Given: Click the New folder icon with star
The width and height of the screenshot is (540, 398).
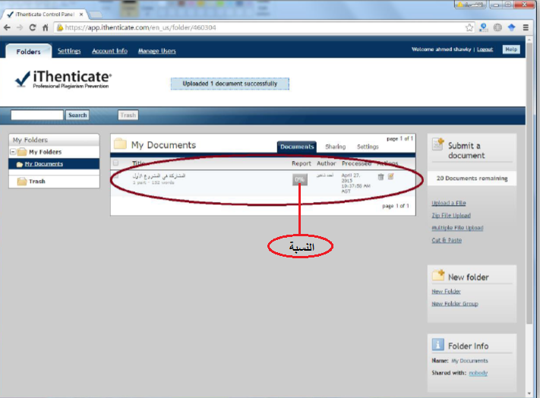Looking at the screenshot, I should click(x=438, y=275).
